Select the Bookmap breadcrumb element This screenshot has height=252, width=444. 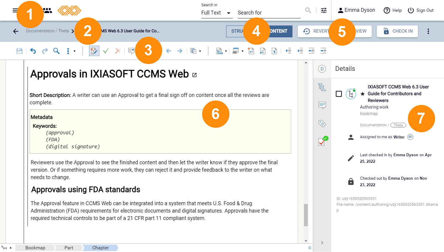(35, 248)
